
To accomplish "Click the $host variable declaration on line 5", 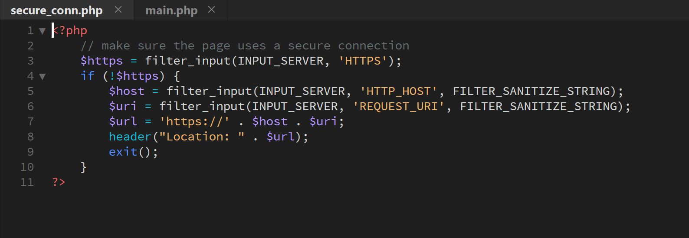I will [x=126, y=91].
